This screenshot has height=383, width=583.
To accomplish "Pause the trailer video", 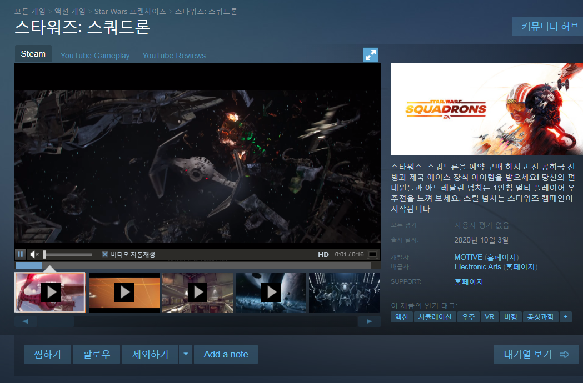I will point(20,254).
